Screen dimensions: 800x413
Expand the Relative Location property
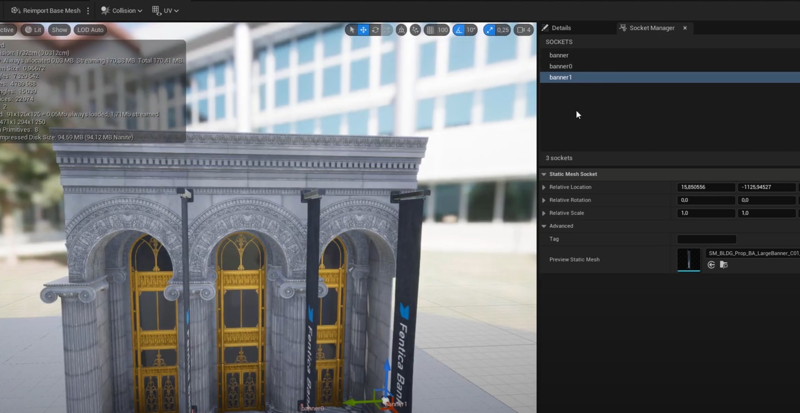coord(544,187)
